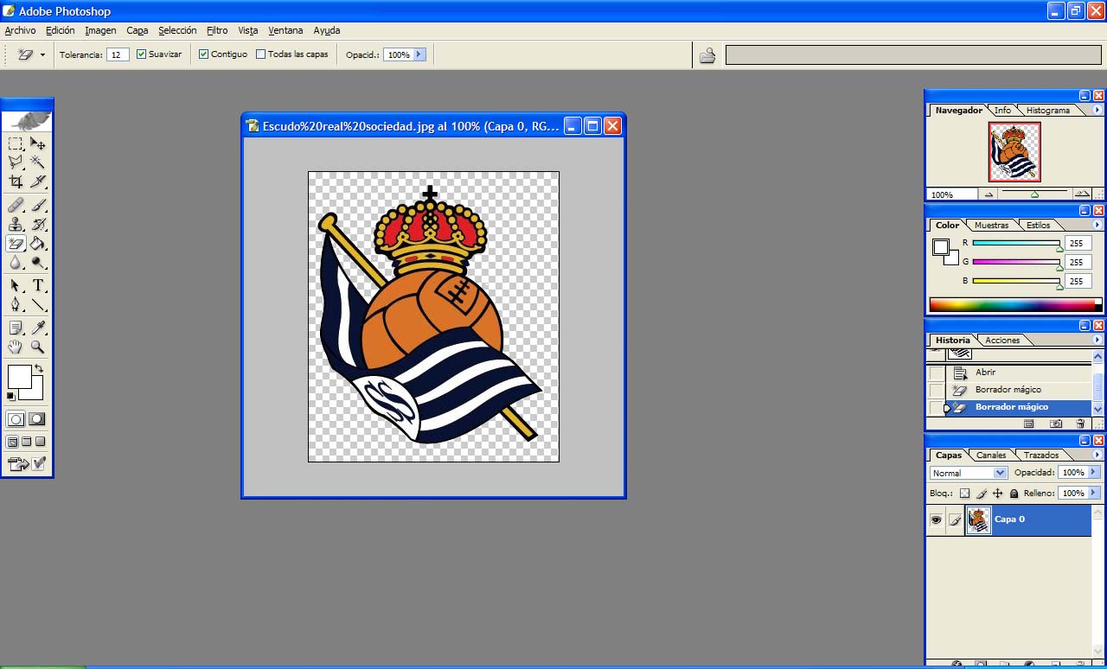The height and width of the screenshot is (669, 1107).
Task: Select the Slice tool
Action: [38, 182]
